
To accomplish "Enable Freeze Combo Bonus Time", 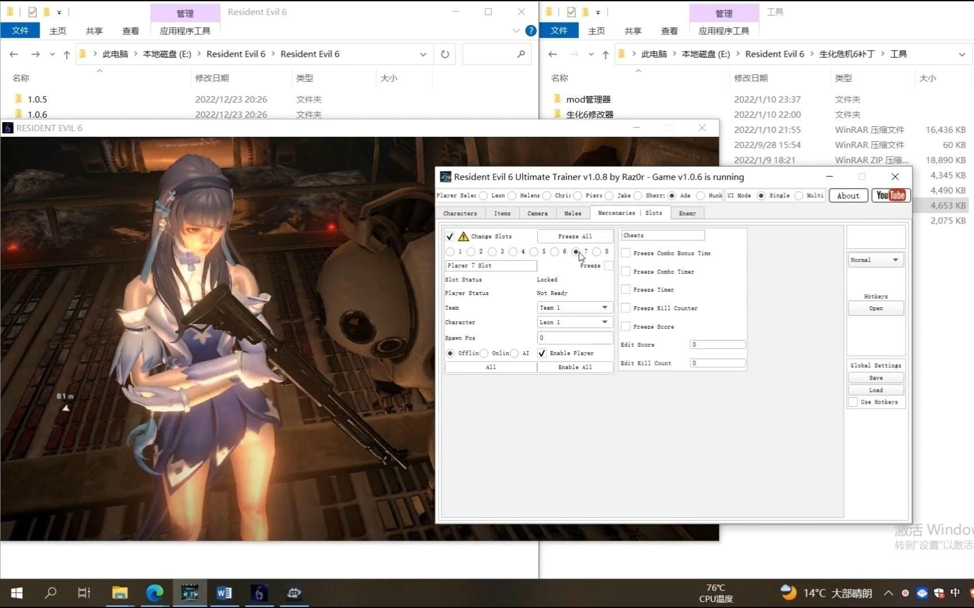I will (626, 253).
